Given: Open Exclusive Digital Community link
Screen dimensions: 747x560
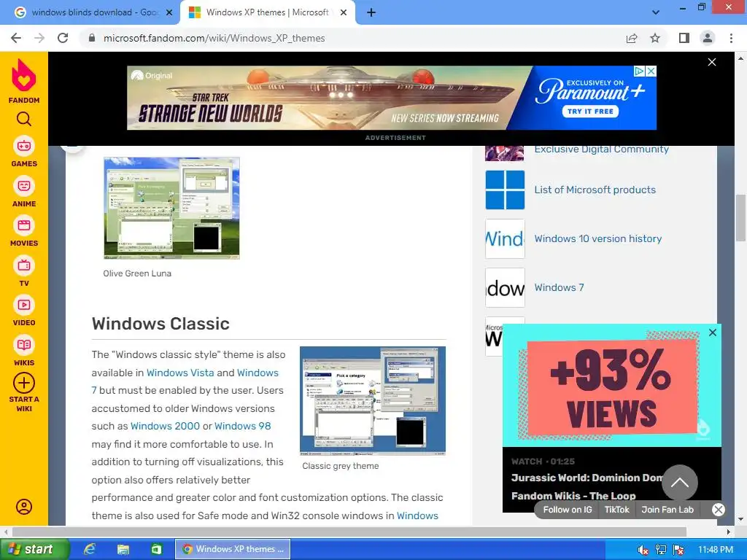Looking at the screenshot, I should [x=601, y=149].
